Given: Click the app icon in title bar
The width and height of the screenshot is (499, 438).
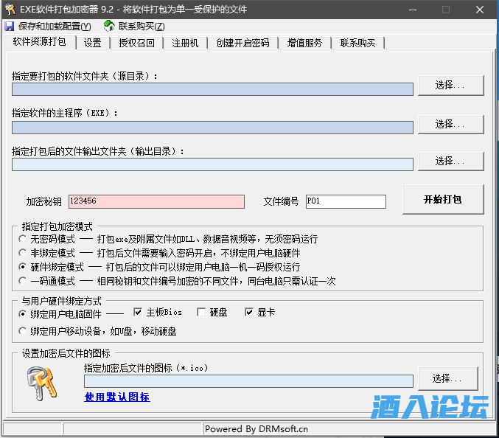Looking at the screenshot, I should (9, 10).
